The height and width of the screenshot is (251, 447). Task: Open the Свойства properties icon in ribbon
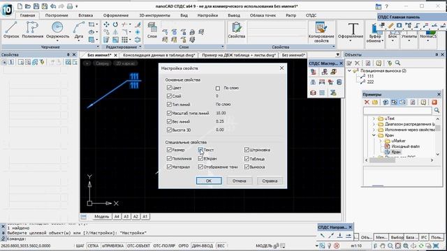(x=236, y=30)
